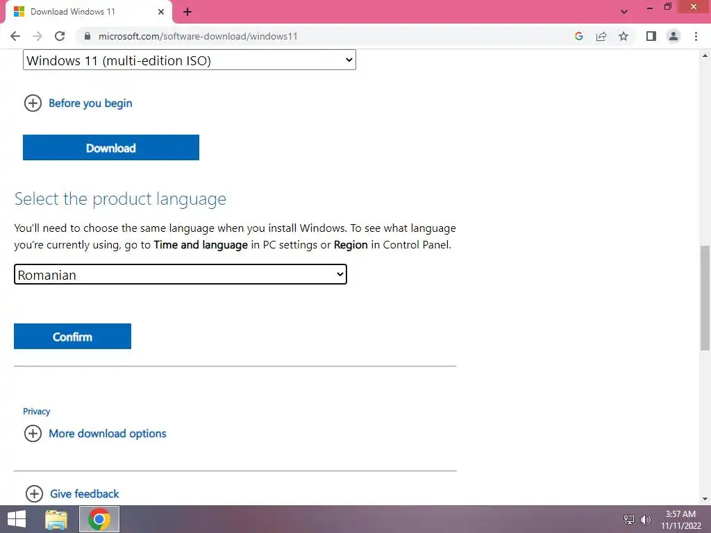This screenshot has width=711, height=533.
Task: Click the browser forward arrow
Action: [x=37, y=36]
